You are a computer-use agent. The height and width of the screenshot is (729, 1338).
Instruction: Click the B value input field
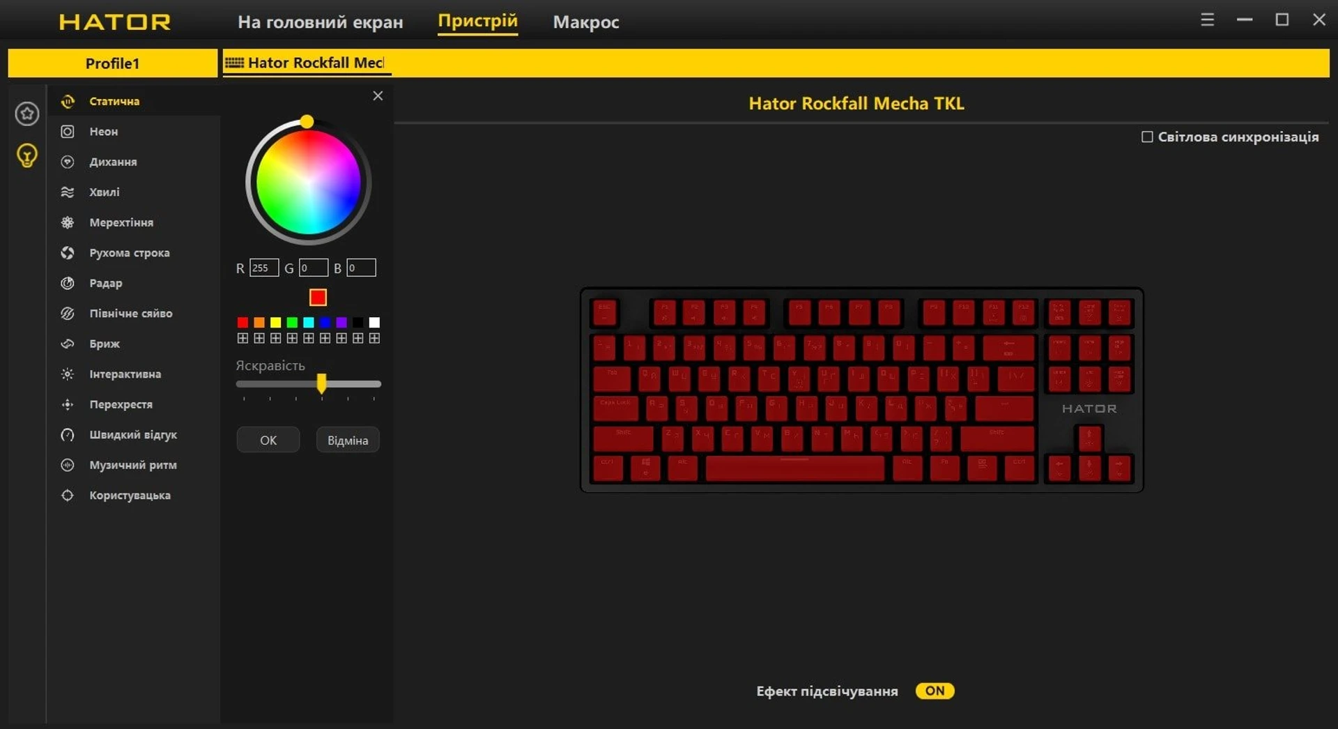tap(361, 268)
